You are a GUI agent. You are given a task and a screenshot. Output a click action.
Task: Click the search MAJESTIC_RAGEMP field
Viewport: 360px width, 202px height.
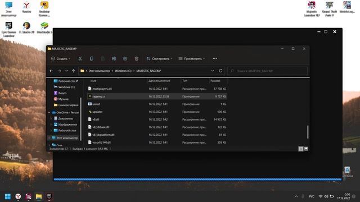tap(267, 71)
